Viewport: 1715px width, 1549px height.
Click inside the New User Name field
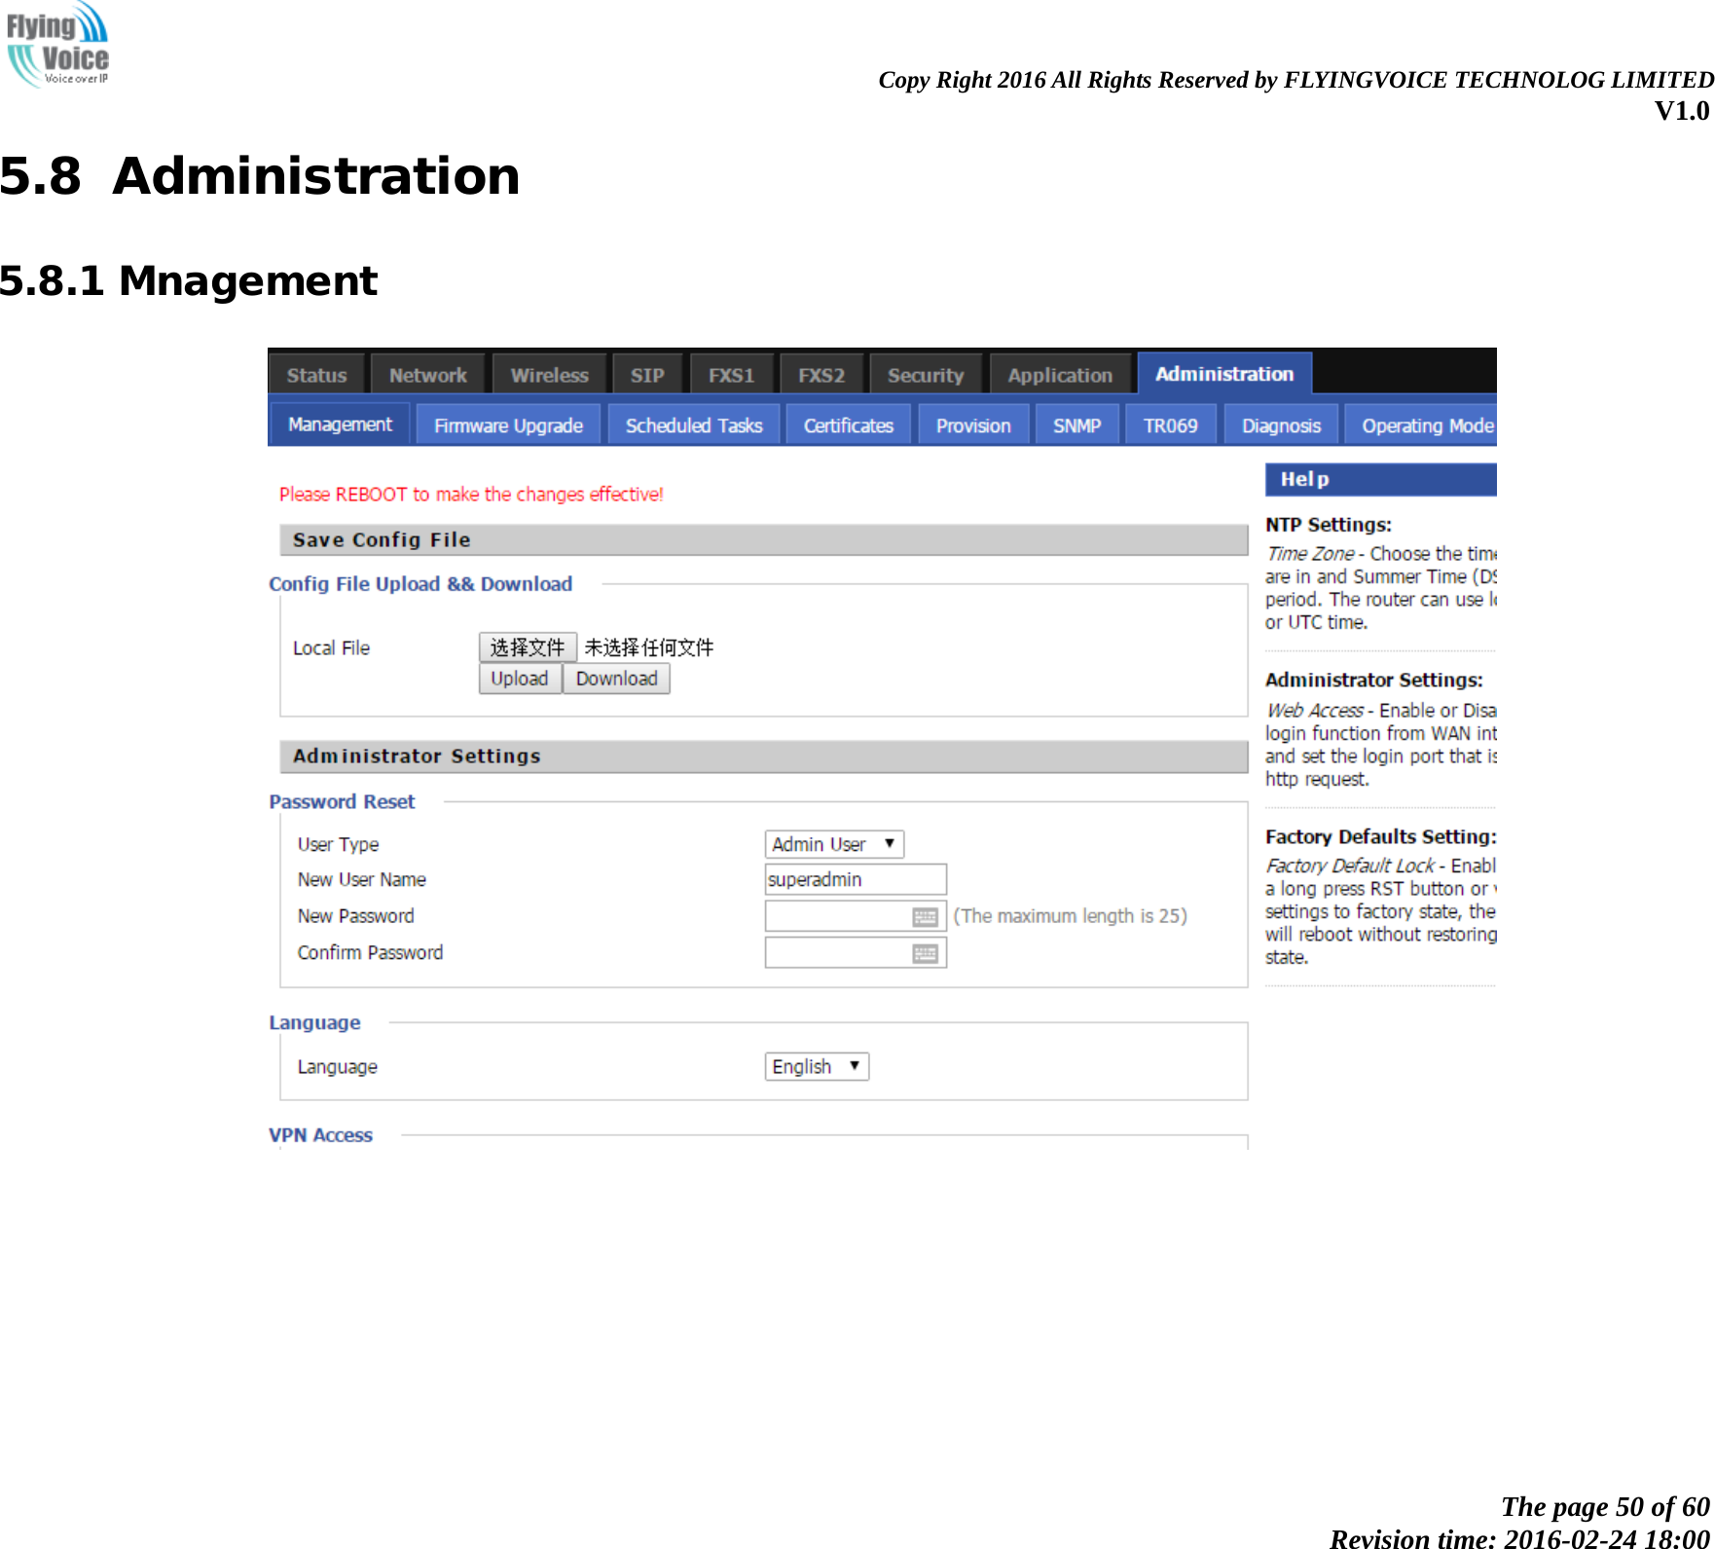point(855,879)
